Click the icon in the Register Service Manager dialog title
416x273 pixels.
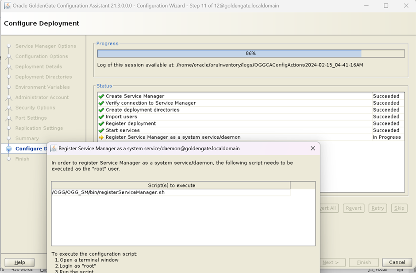point(54,148)
